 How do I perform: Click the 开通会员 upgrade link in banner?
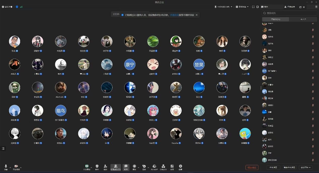pos(174,15)
